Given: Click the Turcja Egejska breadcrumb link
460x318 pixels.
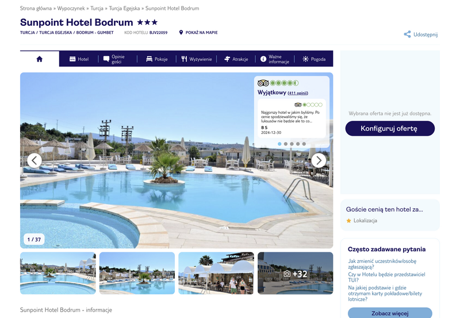Looking at the screenshot, I should coord(124,8).
